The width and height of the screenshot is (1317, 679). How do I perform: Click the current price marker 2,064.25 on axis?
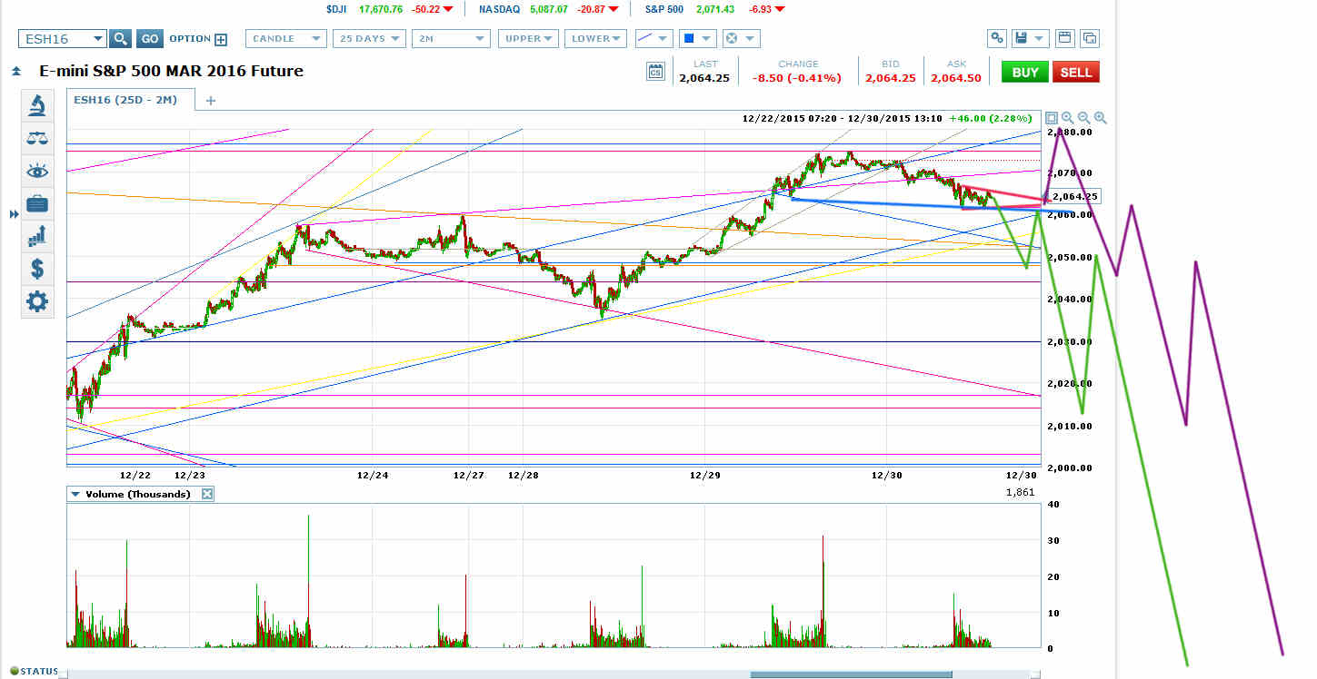1073,196
